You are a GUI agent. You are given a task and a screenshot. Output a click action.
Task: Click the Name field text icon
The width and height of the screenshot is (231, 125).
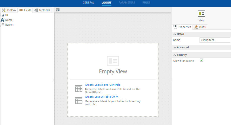pyautogui.click(x=3, y=20)
